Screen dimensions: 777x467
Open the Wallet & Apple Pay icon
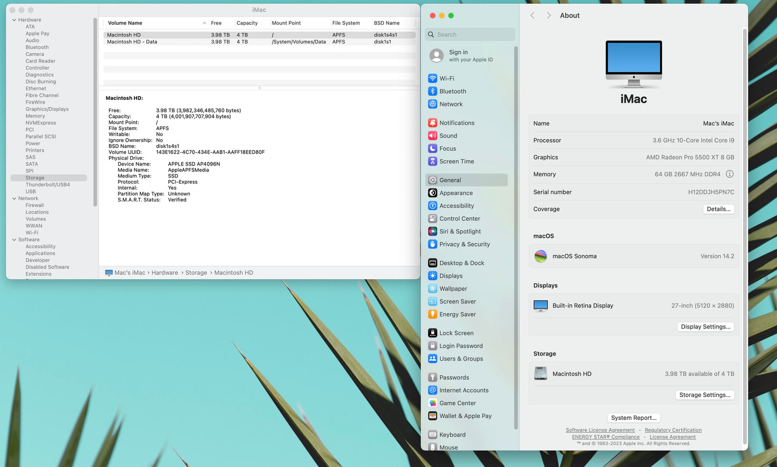[432, 416]
